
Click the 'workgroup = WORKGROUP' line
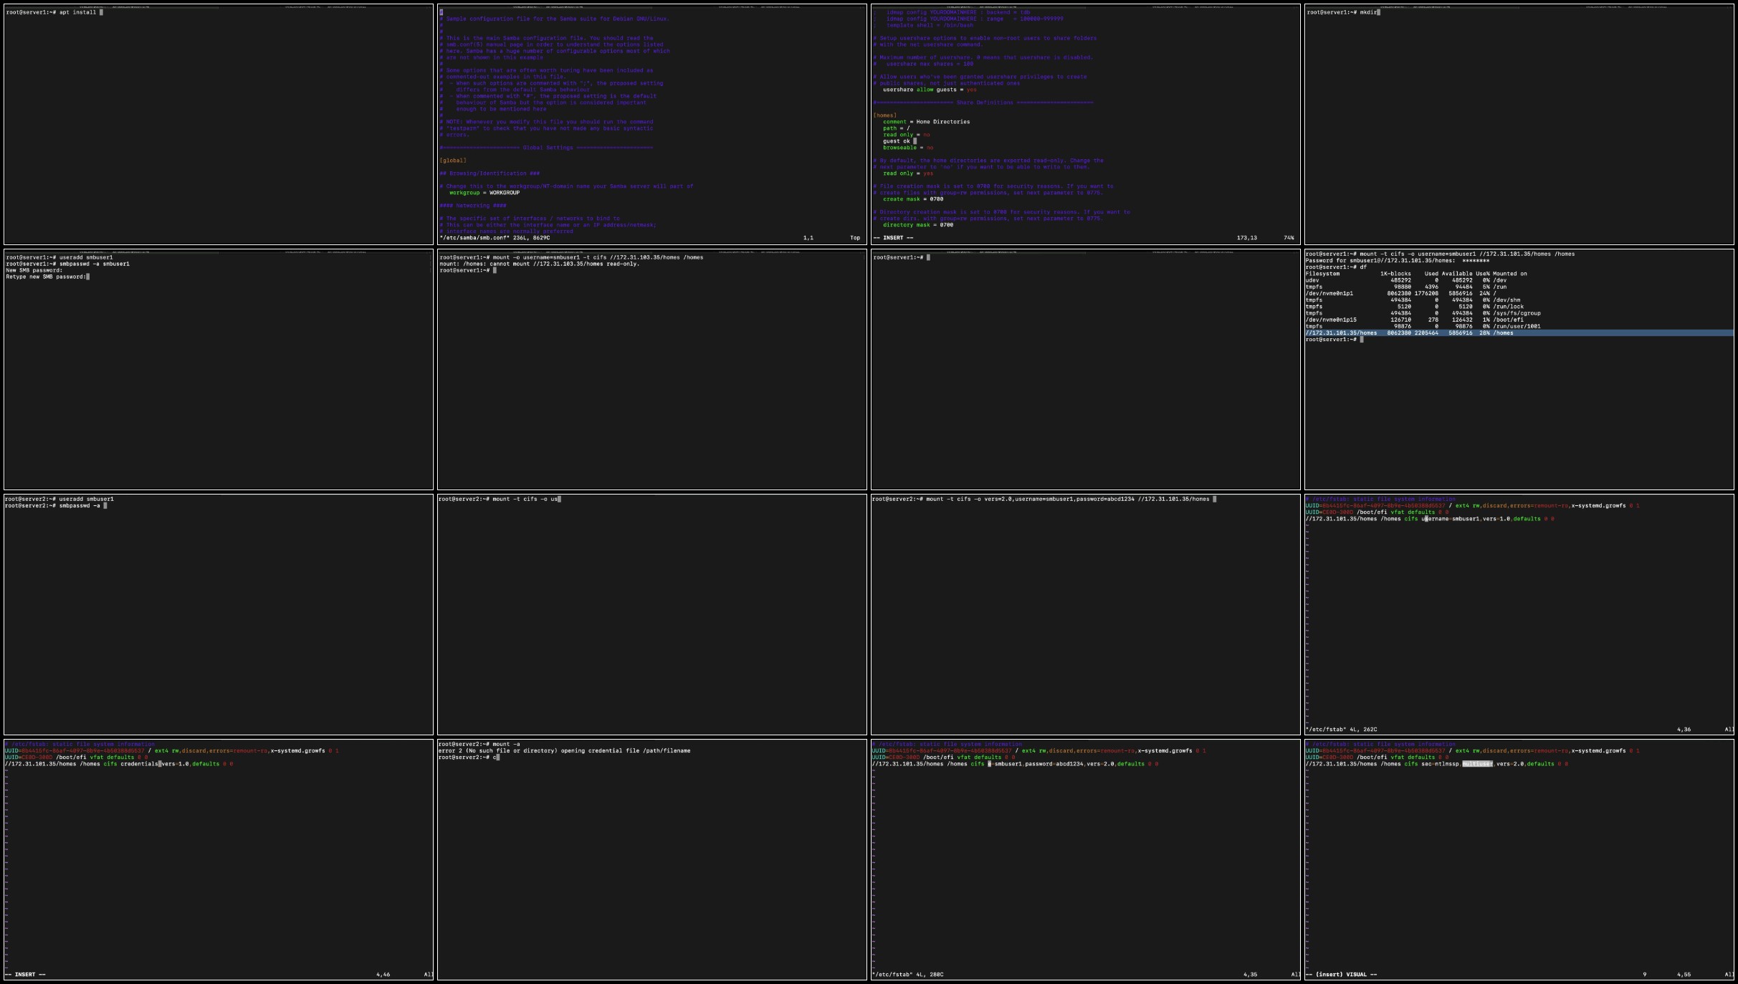484,193
